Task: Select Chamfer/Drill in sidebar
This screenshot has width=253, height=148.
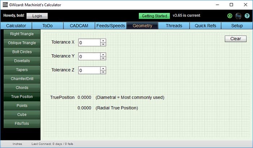Action: (22, 79)
